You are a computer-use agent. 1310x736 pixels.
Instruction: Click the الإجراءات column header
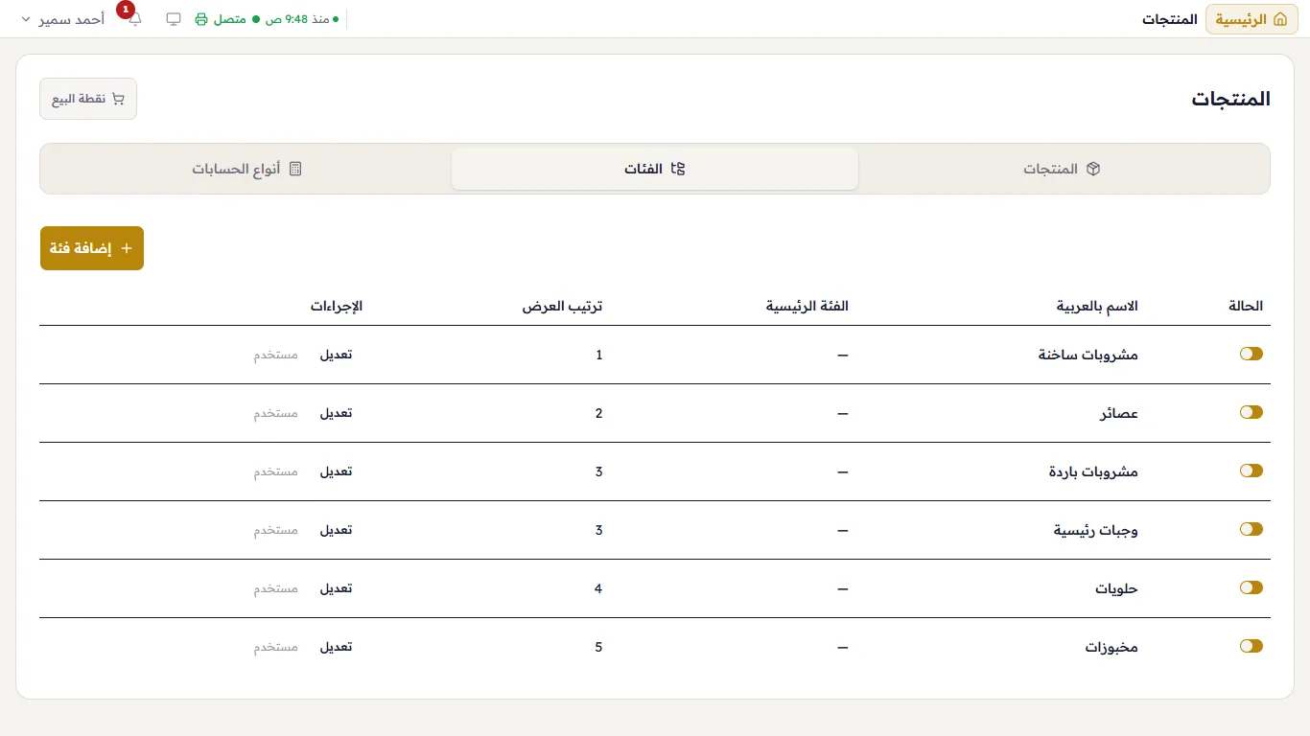[x=337, y=307]
